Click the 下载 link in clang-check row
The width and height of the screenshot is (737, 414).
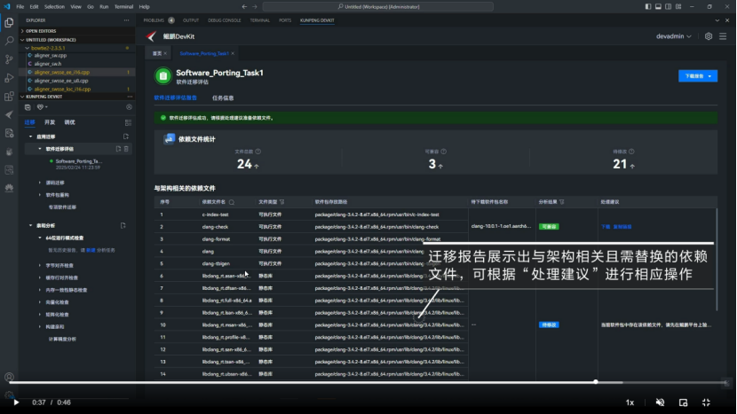click(x=606, y=227)
